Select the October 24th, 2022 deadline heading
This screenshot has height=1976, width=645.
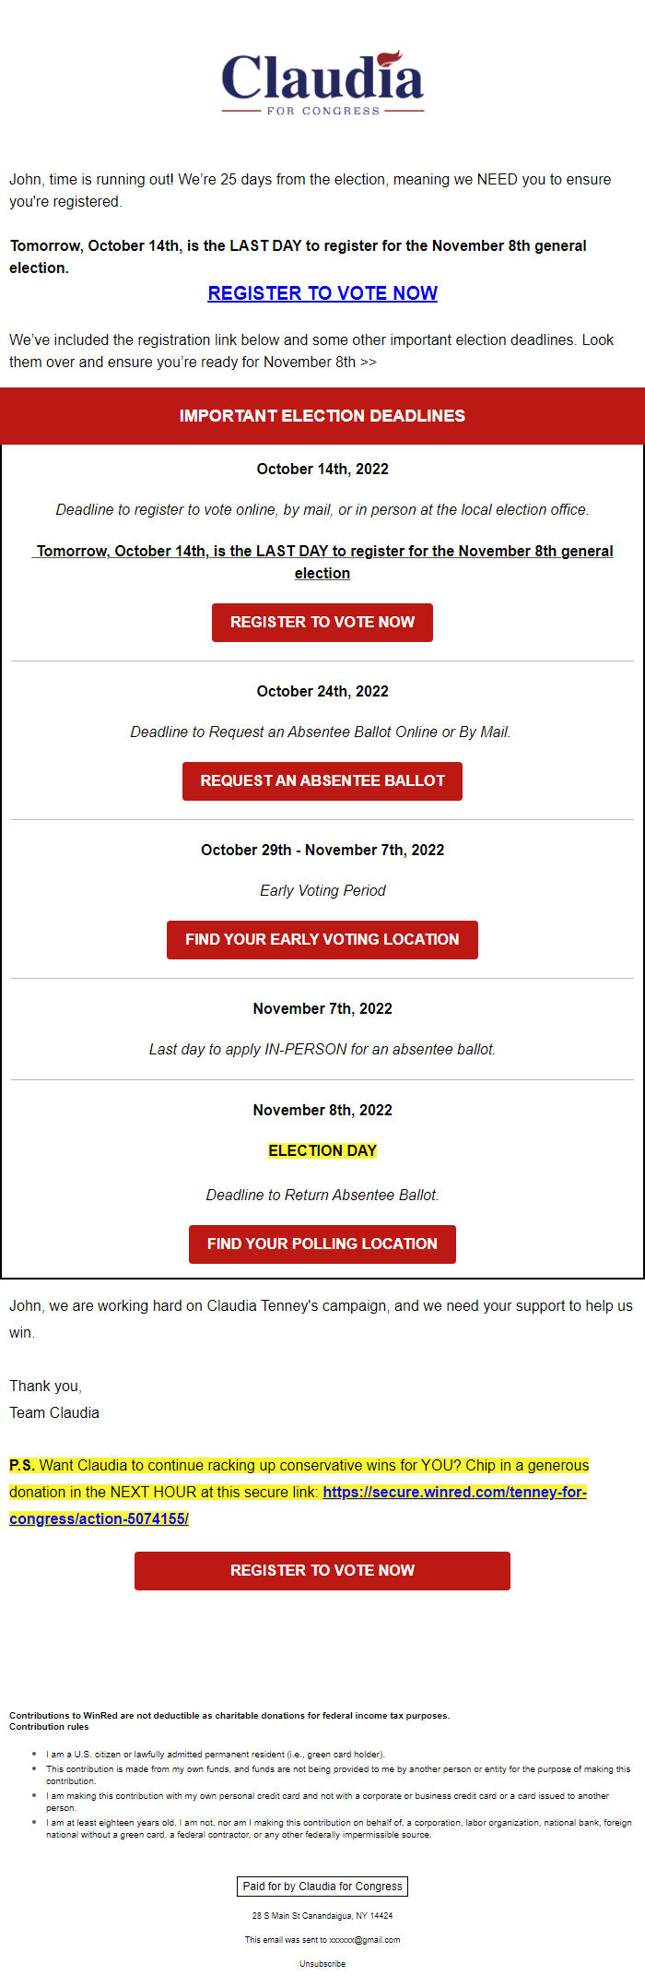coord(322,691)
